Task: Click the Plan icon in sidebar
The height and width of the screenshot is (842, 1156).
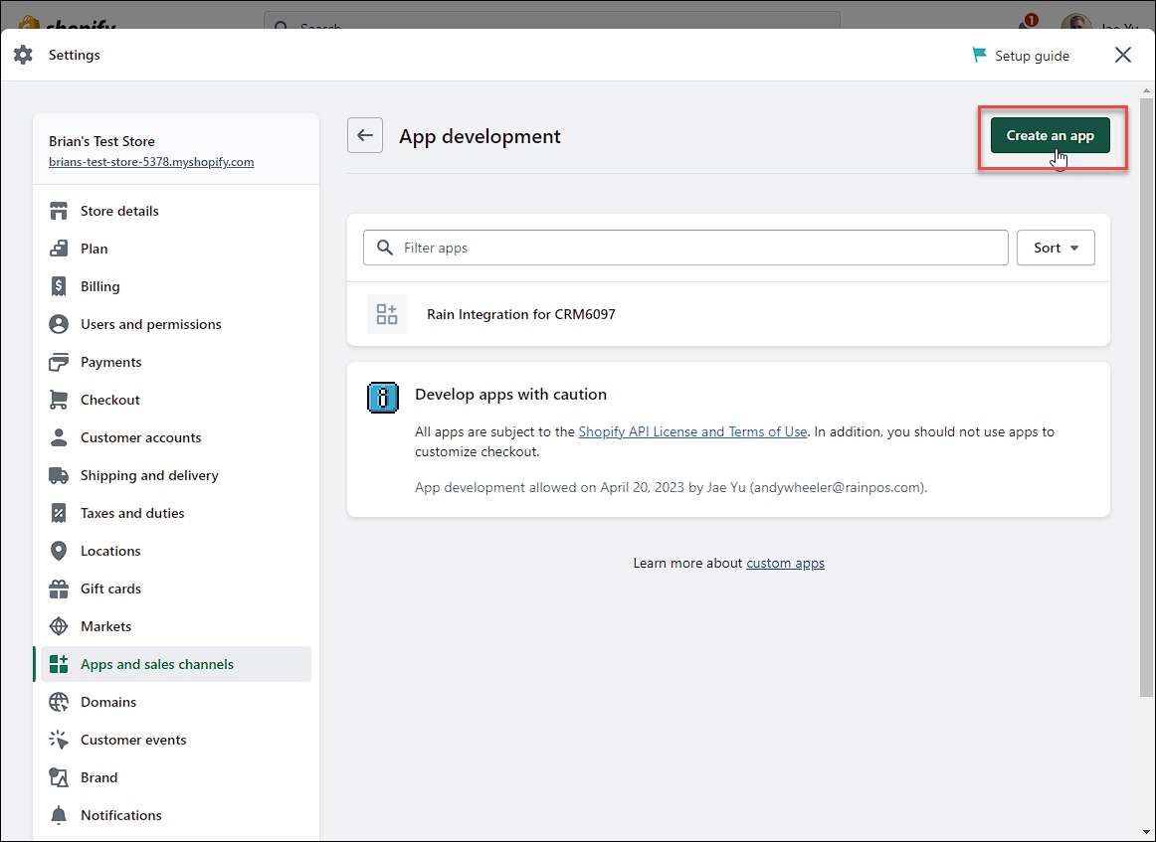Action: (x=59, y=249)
